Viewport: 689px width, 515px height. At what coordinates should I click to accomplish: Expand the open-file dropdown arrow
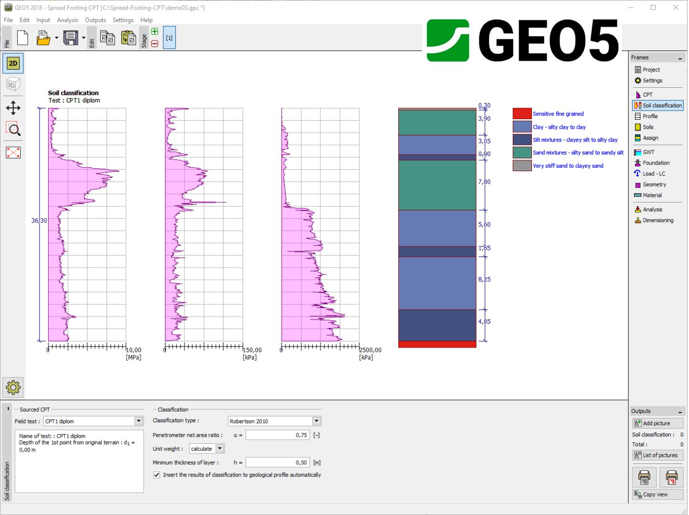(56, 38)
